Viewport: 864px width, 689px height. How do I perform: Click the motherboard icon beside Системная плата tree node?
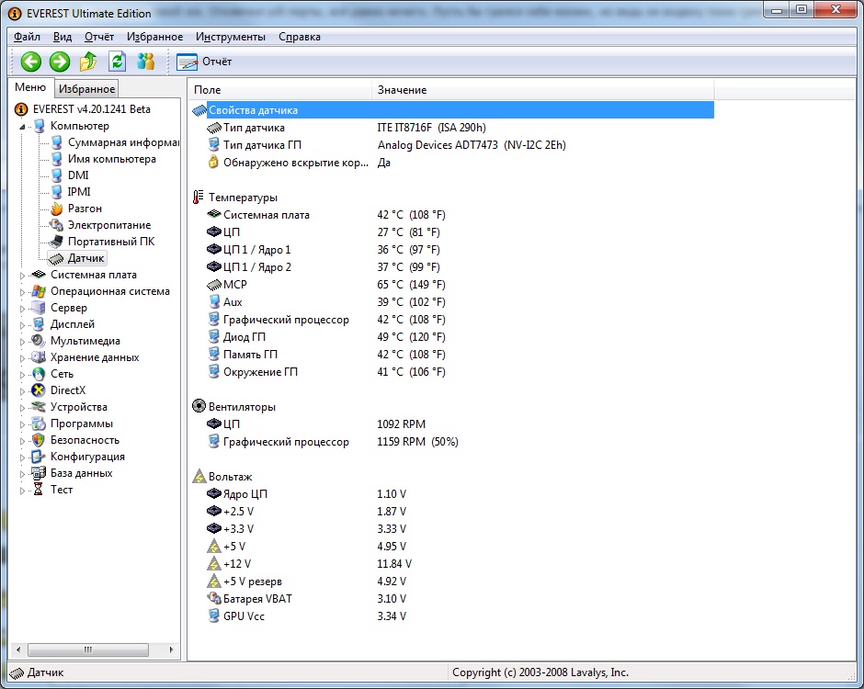(39, 275)
